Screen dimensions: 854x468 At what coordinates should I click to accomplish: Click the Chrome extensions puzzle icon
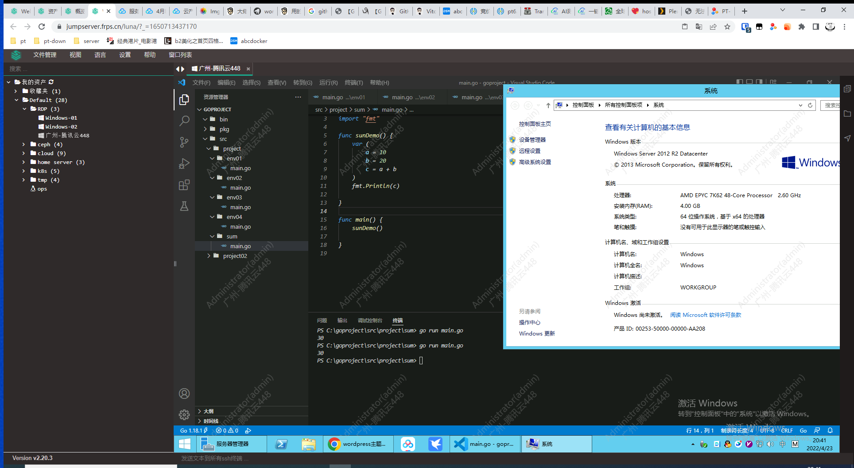(801, 27)
